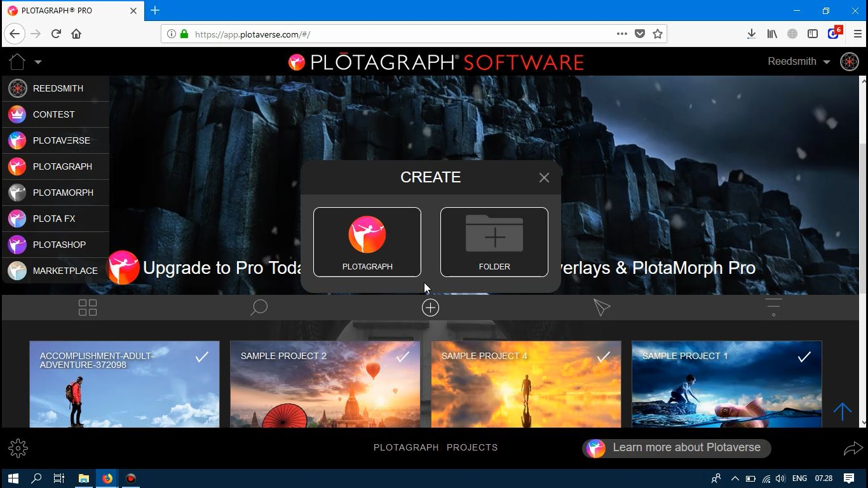Go to Firefox home page
Screen dimensions: 868x488
click(x=76, y=34)
